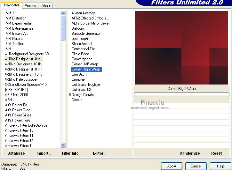Image resolution: width=232 pixels, height=170 pixels.
Task: Choose Cut Glass 02 filter
Action: [x=81, y=90]
